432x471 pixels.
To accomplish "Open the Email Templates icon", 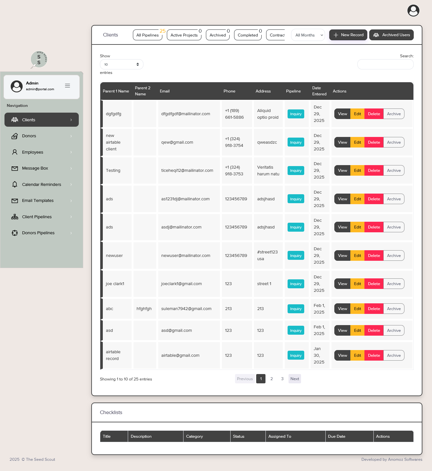I will pos(15,201).
